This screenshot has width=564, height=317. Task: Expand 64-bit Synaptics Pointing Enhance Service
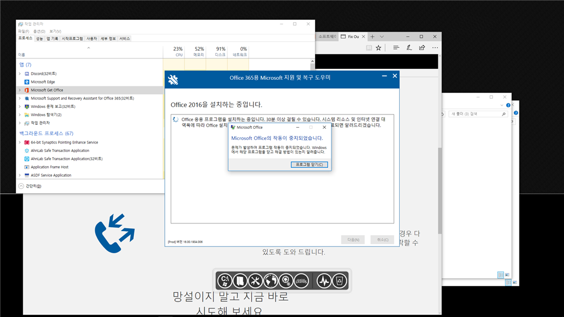click(20, 143)
